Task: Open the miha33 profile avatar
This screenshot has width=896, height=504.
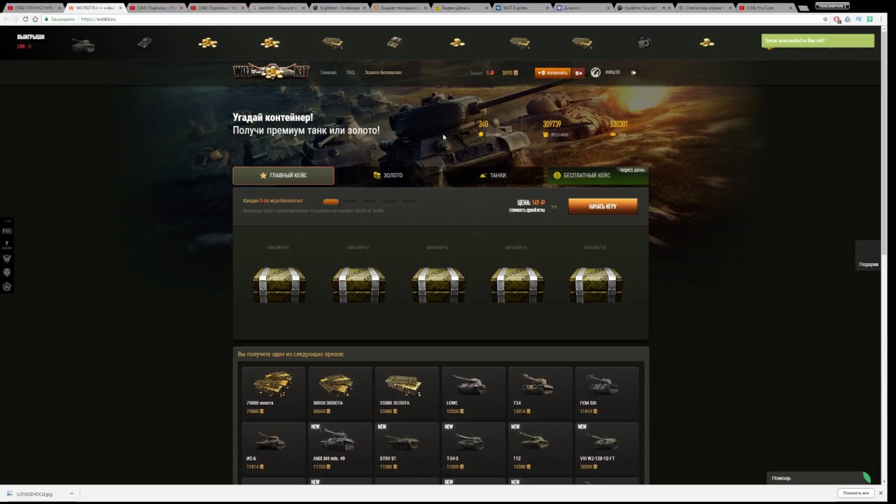Action: tap(596, 72)
